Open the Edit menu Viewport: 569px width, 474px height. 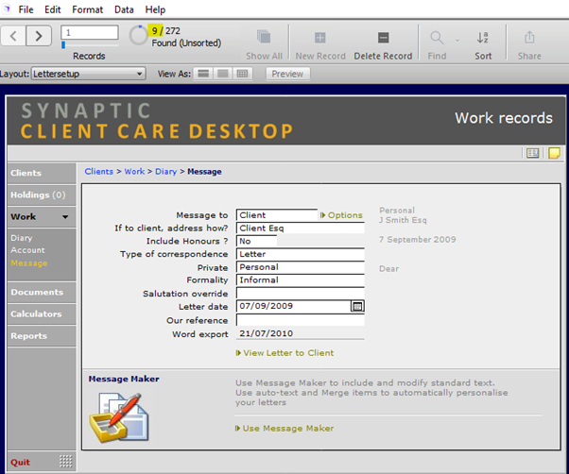(53, 9)
